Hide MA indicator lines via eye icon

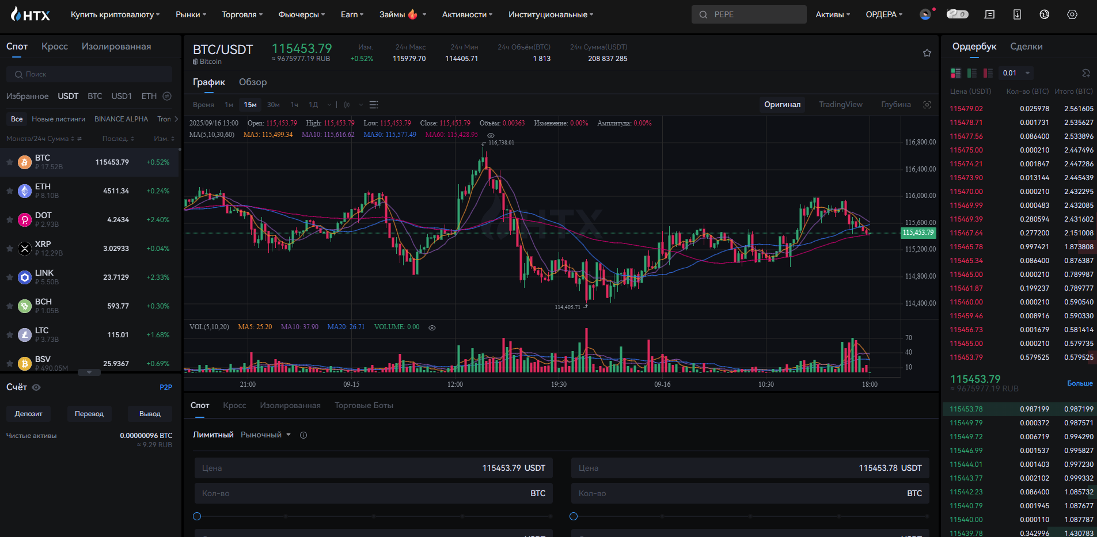click(x=491, y=135)
